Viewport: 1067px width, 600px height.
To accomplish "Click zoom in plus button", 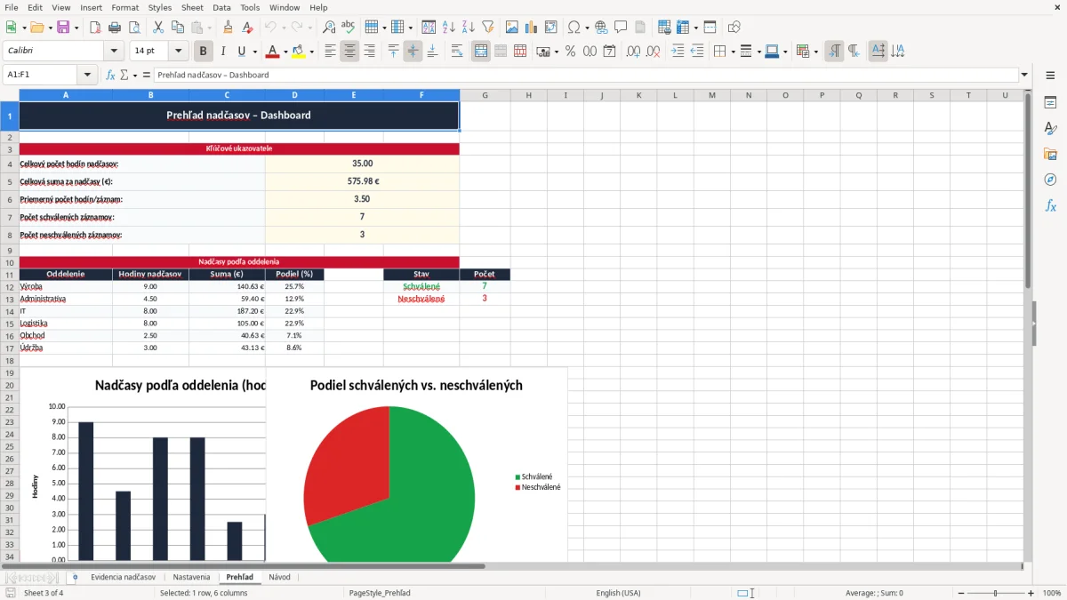I will pos(1031,593).
